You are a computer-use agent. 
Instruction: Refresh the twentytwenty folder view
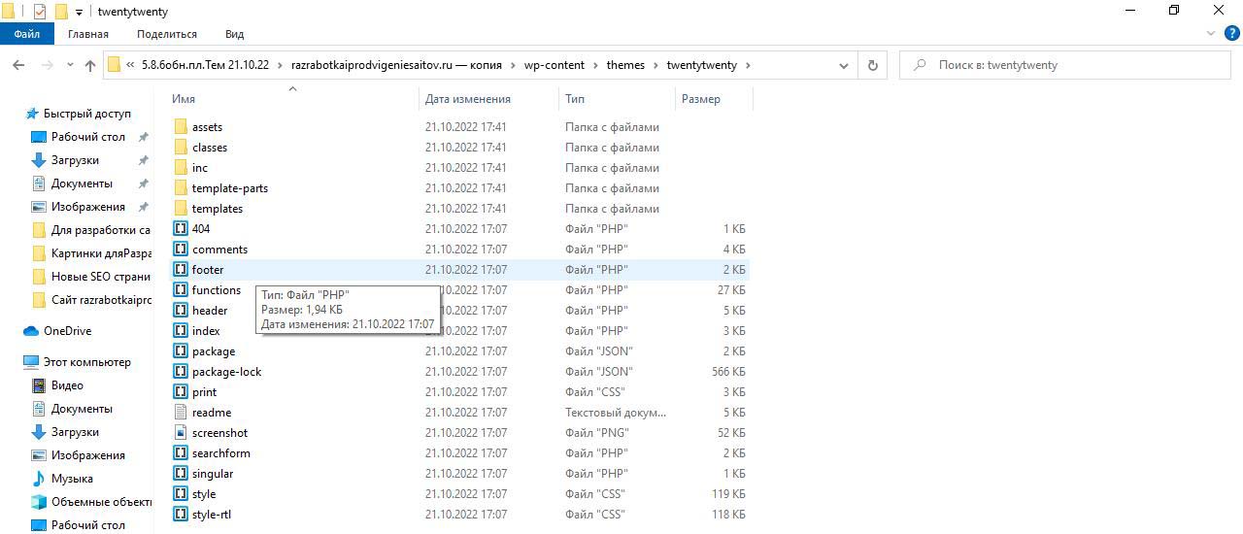[872, 65]
